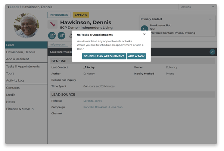224x151 pixels.
Task: Click Schedule an Appointment button
Action: pos(104,56)
